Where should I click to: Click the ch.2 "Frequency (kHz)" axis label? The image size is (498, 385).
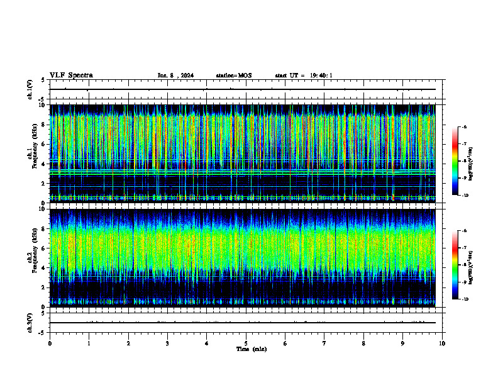click(x=35, y=250)
